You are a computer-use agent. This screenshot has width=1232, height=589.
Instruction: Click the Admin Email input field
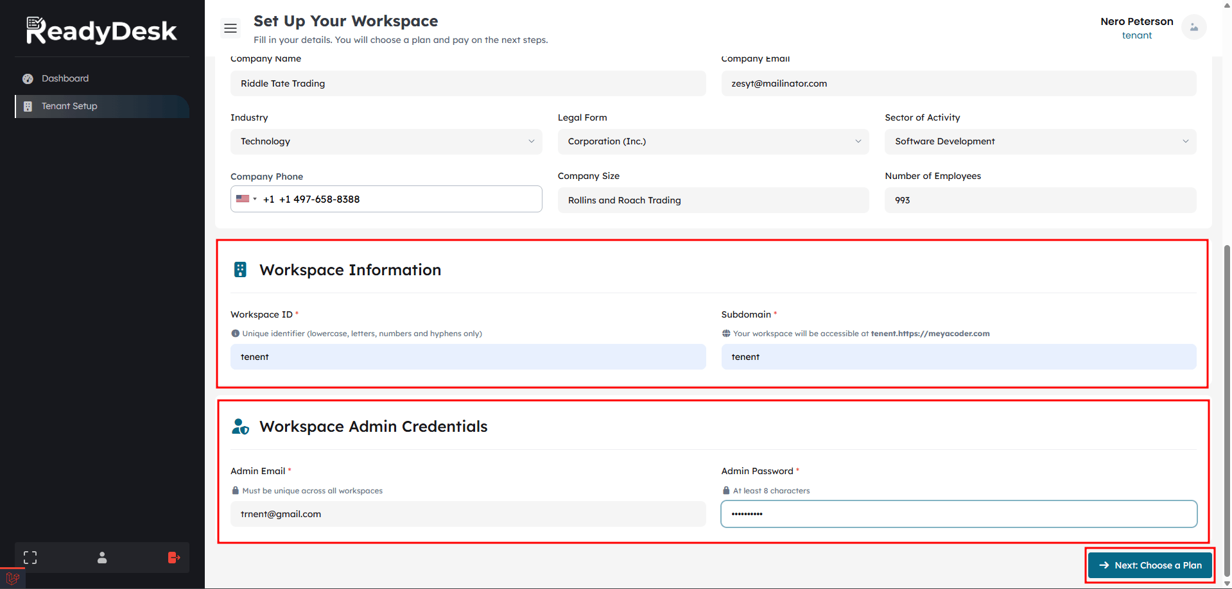467,514
